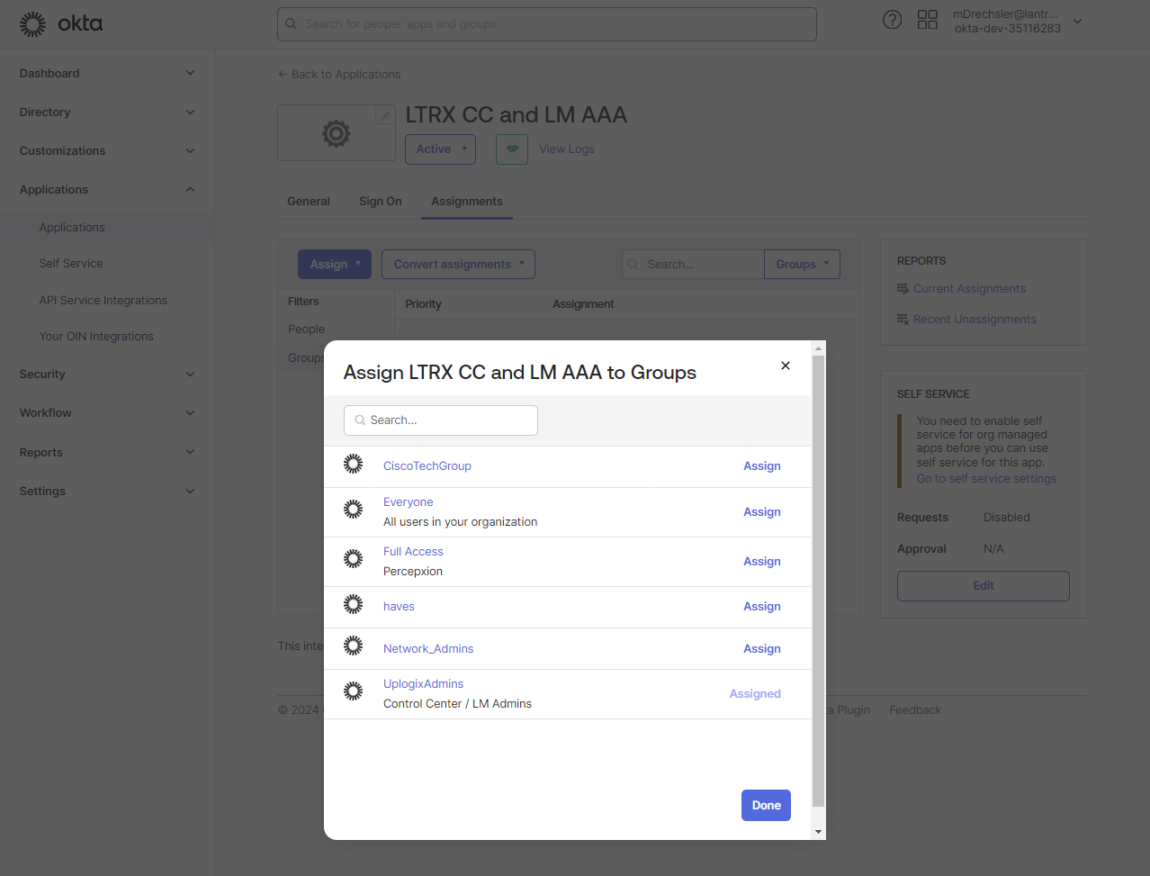Select the Assignments tab

(467, 202)
